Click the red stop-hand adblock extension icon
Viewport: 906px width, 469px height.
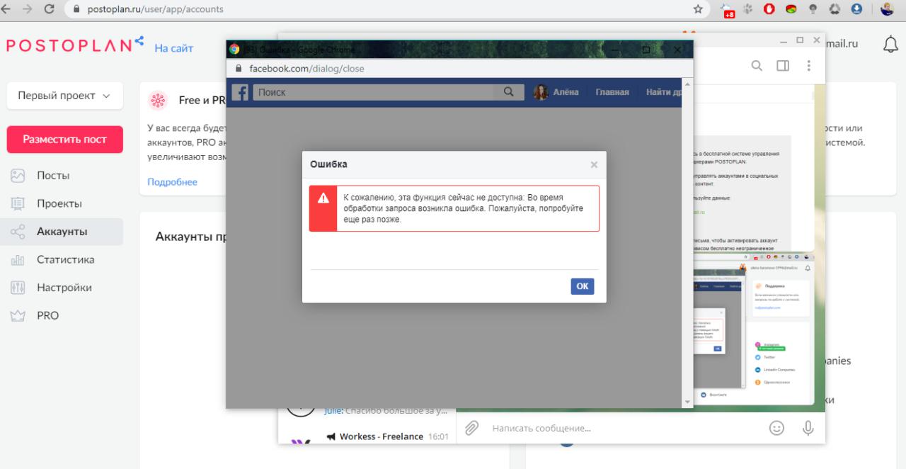(x=768, y=9)
